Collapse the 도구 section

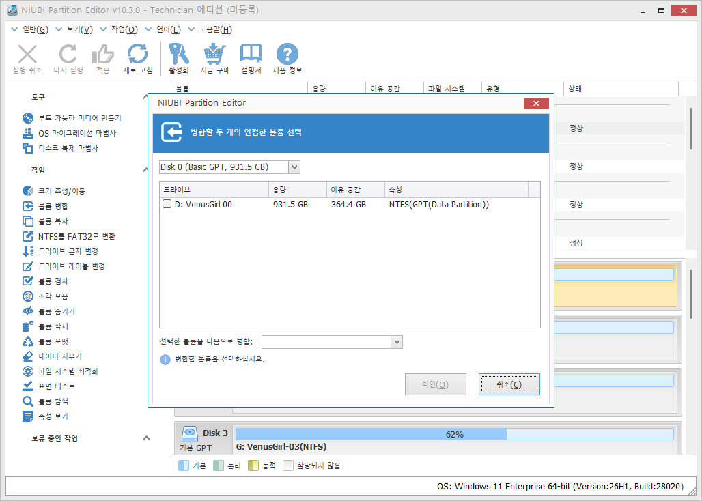tap(146, 97)
